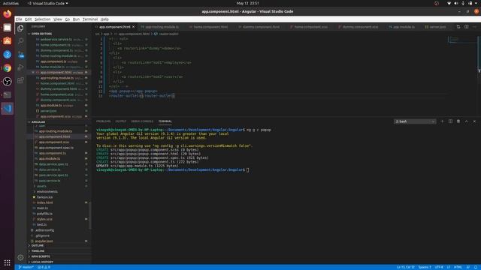Open the Go menu
Viewport: 481px width, 270px height.
coord(67,19)
